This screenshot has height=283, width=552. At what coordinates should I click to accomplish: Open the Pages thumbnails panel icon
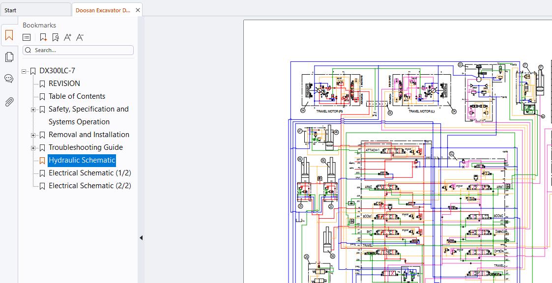(9, 57)
